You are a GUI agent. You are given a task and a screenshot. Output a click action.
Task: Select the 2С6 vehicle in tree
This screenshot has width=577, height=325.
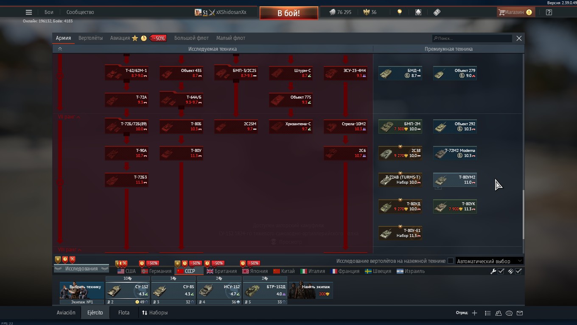345,153
